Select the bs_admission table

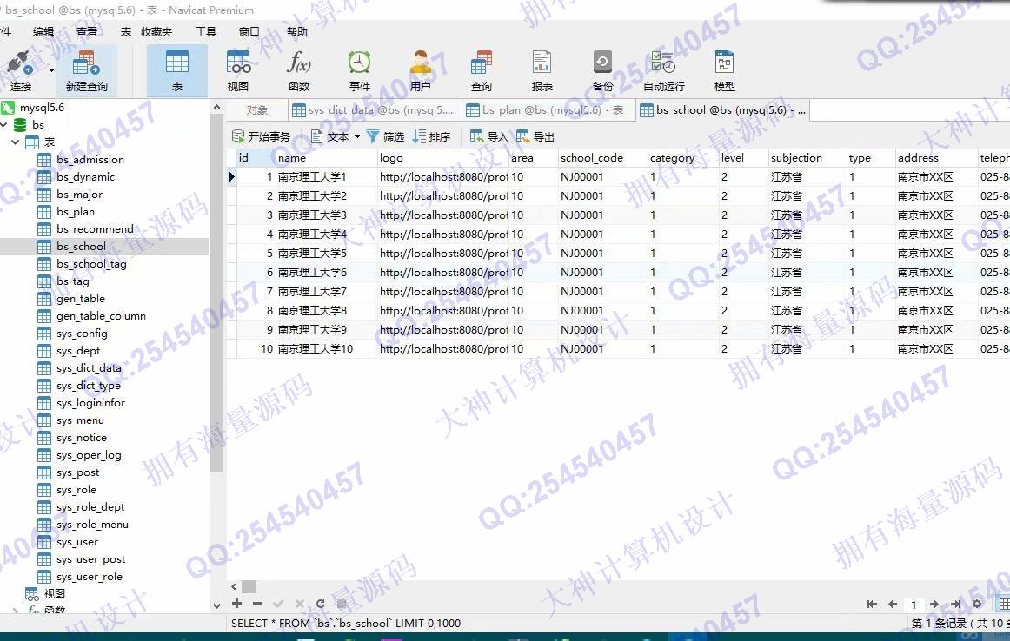click(x=90, y=160)
